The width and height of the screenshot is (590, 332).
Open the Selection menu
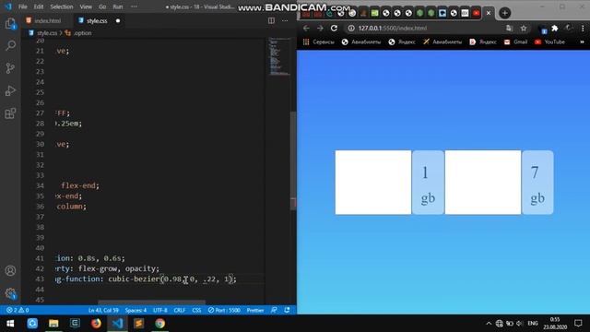point(62,6)
